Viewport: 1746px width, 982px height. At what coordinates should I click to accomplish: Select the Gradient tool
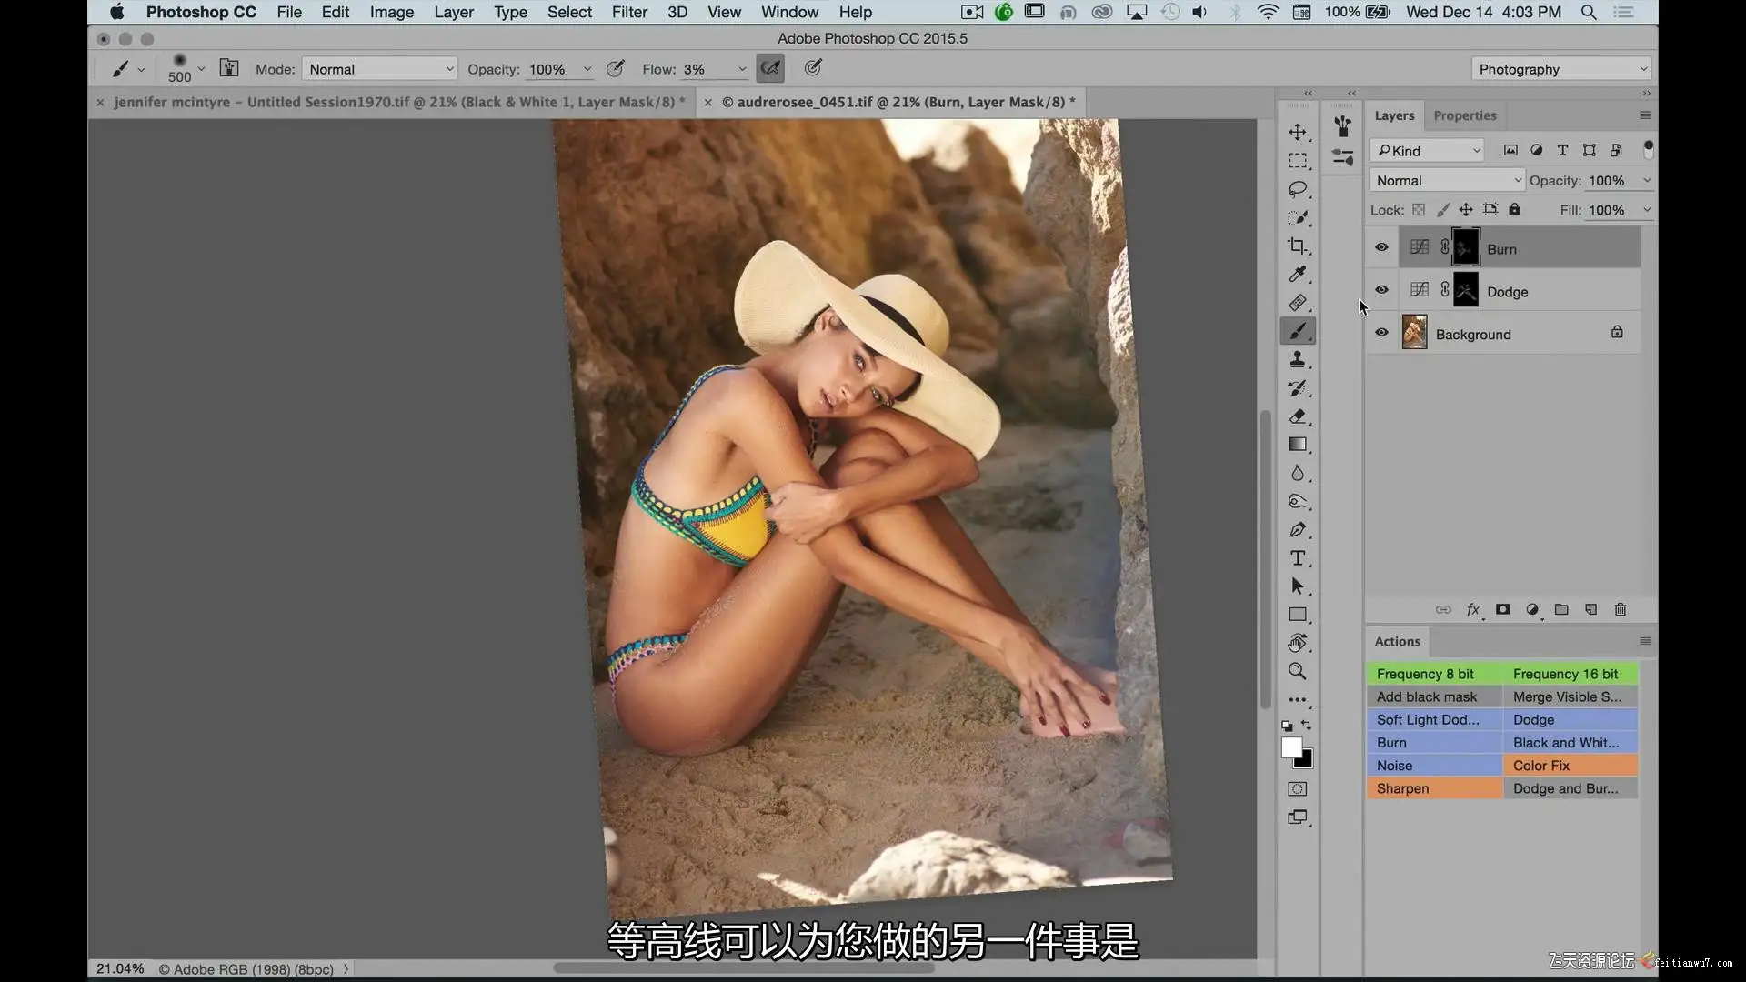click(1298, 445)
